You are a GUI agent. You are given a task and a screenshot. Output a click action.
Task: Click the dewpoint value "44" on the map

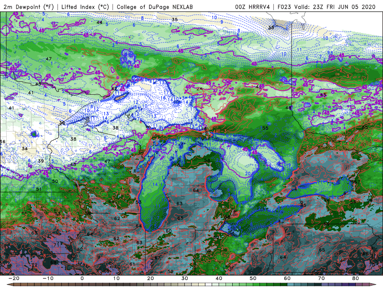[x=99, y=22]
